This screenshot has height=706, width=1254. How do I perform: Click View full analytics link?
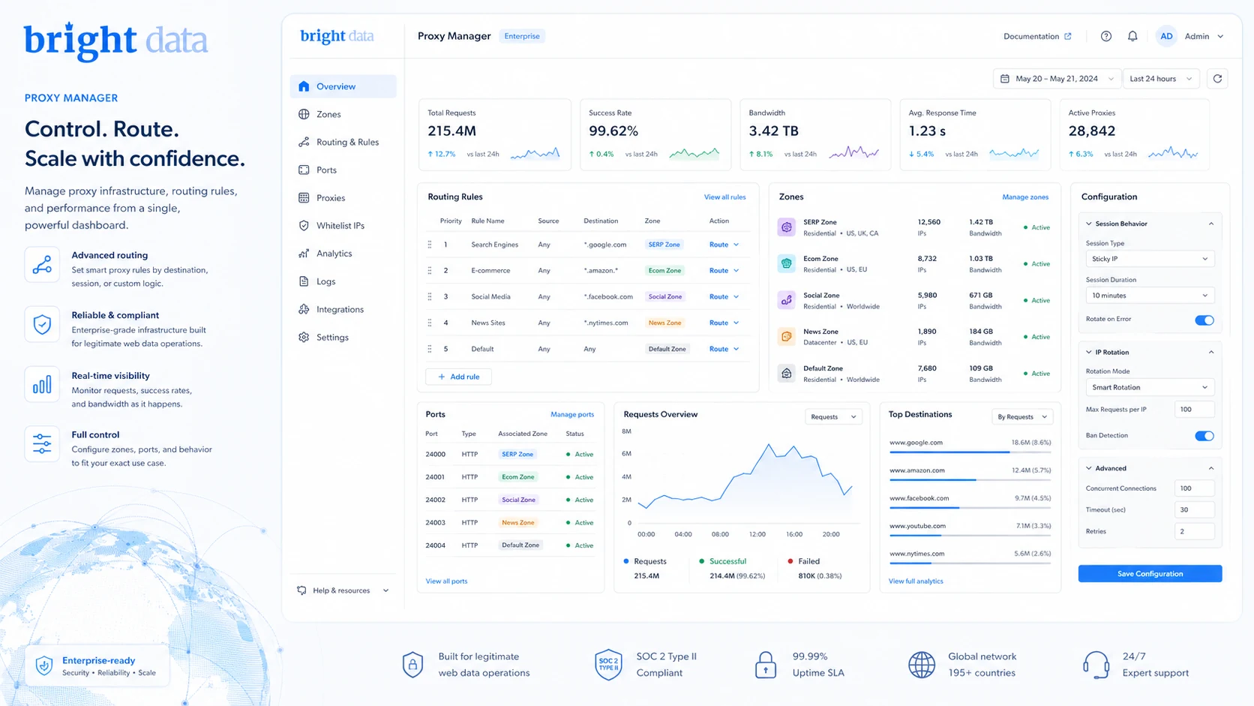point(916,581)
